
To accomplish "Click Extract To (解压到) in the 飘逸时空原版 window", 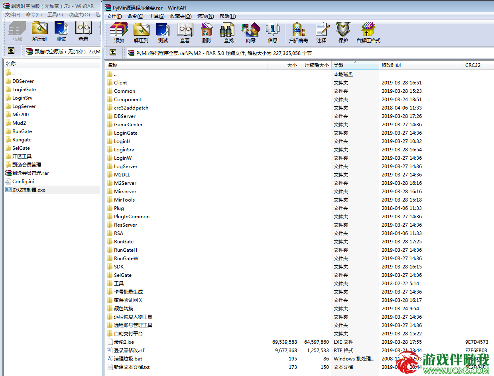I will (39, 31).
